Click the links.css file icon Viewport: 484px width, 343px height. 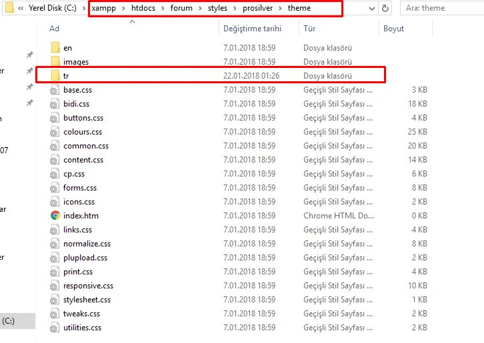click(x=55, y=230)
